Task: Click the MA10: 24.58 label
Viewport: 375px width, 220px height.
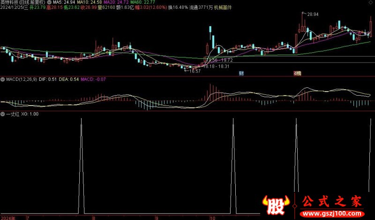Action: tap(90, 2)
